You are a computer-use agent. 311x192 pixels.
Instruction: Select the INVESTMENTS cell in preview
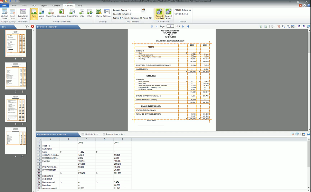tap(50, 170)
